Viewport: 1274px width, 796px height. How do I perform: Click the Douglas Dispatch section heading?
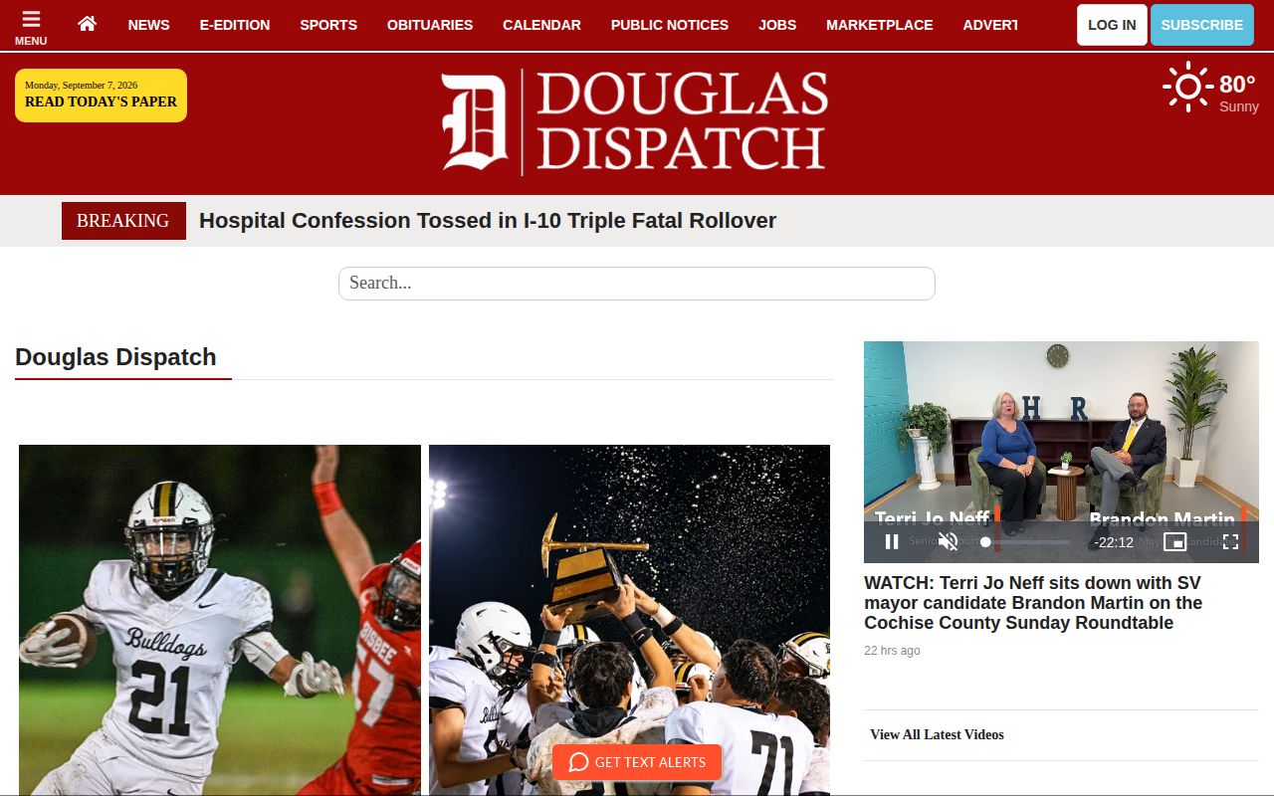pos(115,357)
